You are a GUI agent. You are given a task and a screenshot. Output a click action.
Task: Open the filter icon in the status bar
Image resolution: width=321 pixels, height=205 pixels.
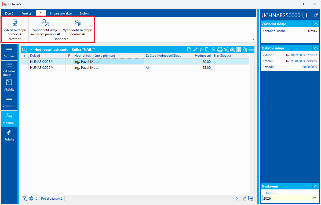pyautogui.click(x=25, y=199)
